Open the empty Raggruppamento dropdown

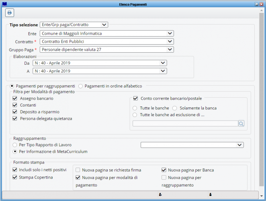coord(192,145)
